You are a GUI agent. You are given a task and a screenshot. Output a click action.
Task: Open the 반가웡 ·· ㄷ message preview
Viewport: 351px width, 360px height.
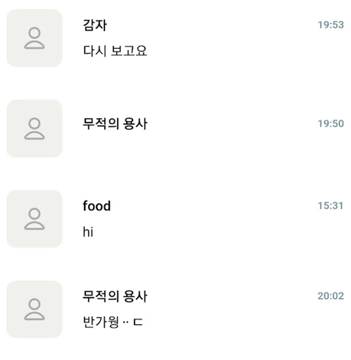pos(113,322)
